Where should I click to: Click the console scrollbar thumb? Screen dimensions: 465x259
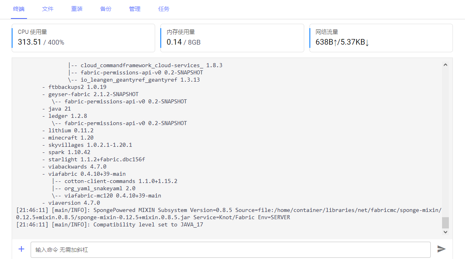(x=445, y=222)
